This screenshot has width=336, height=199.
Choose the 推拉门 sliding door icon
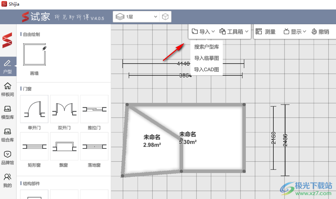tap(94, 109)
